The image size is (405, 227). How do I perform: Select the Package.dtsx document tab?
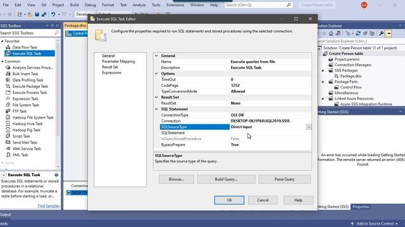coord(75,25)
